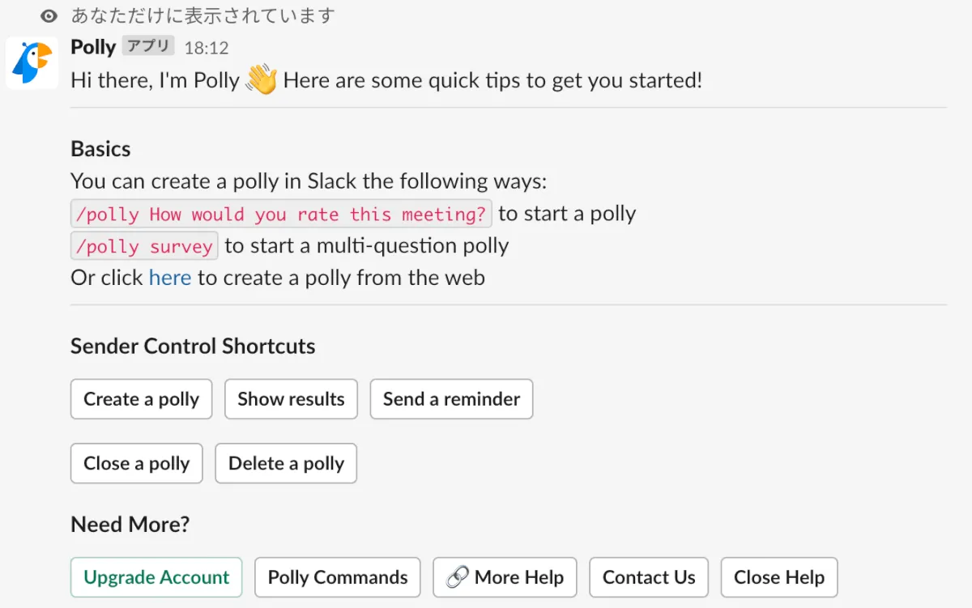
Task: Click the chain link icon on More Help
Action: point(457,577)
